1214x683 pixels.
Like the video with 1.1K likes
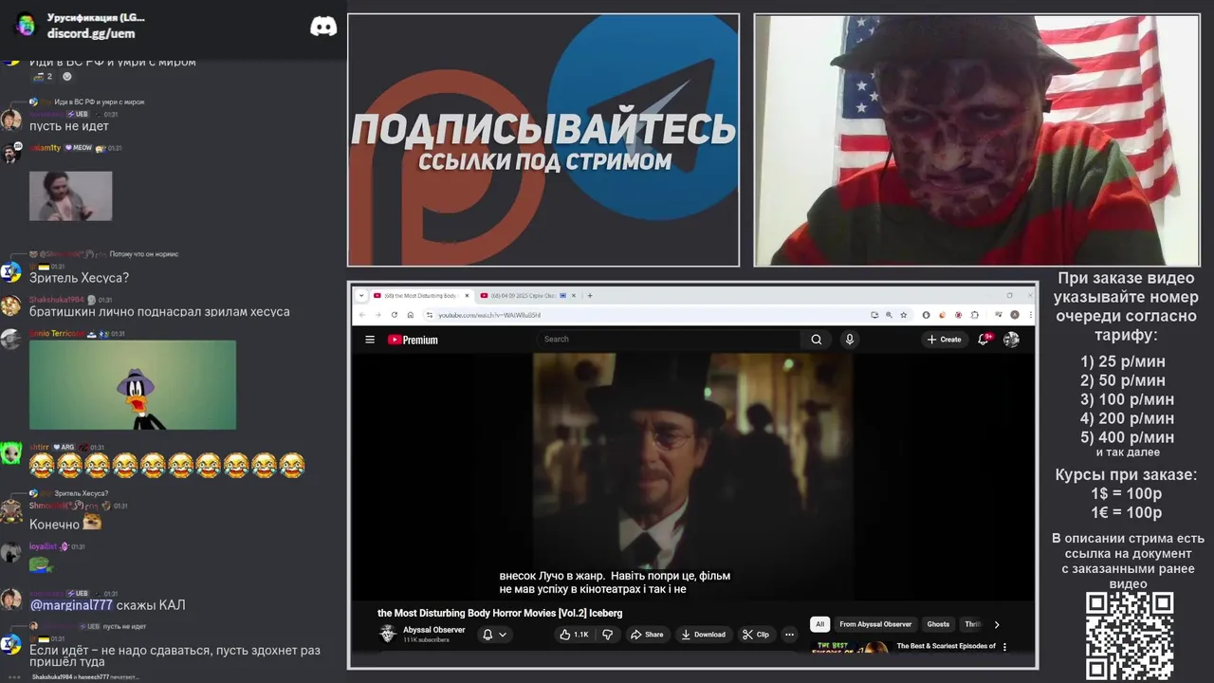pos(574,635)
